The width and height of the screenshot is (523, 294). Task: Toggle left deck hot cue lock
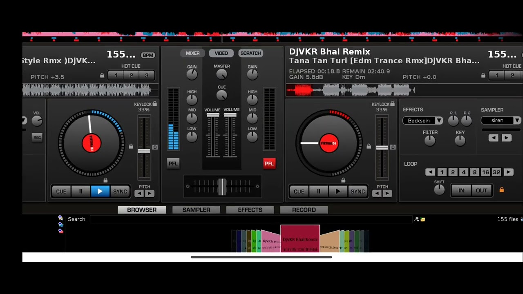(102, 76)
